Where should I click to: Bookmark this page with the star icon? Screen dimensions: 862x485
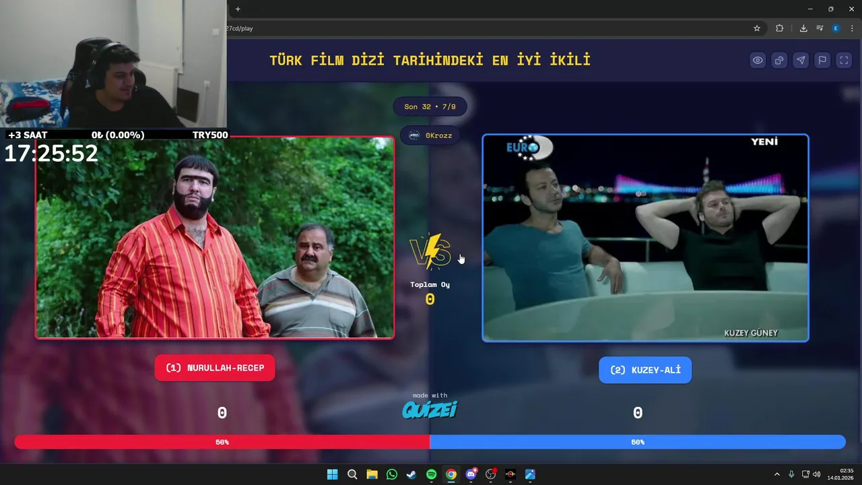[757, 28]
